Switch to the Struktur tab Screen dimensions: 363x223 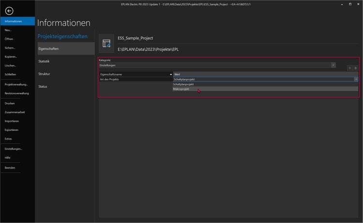click(x=44, y=74)
